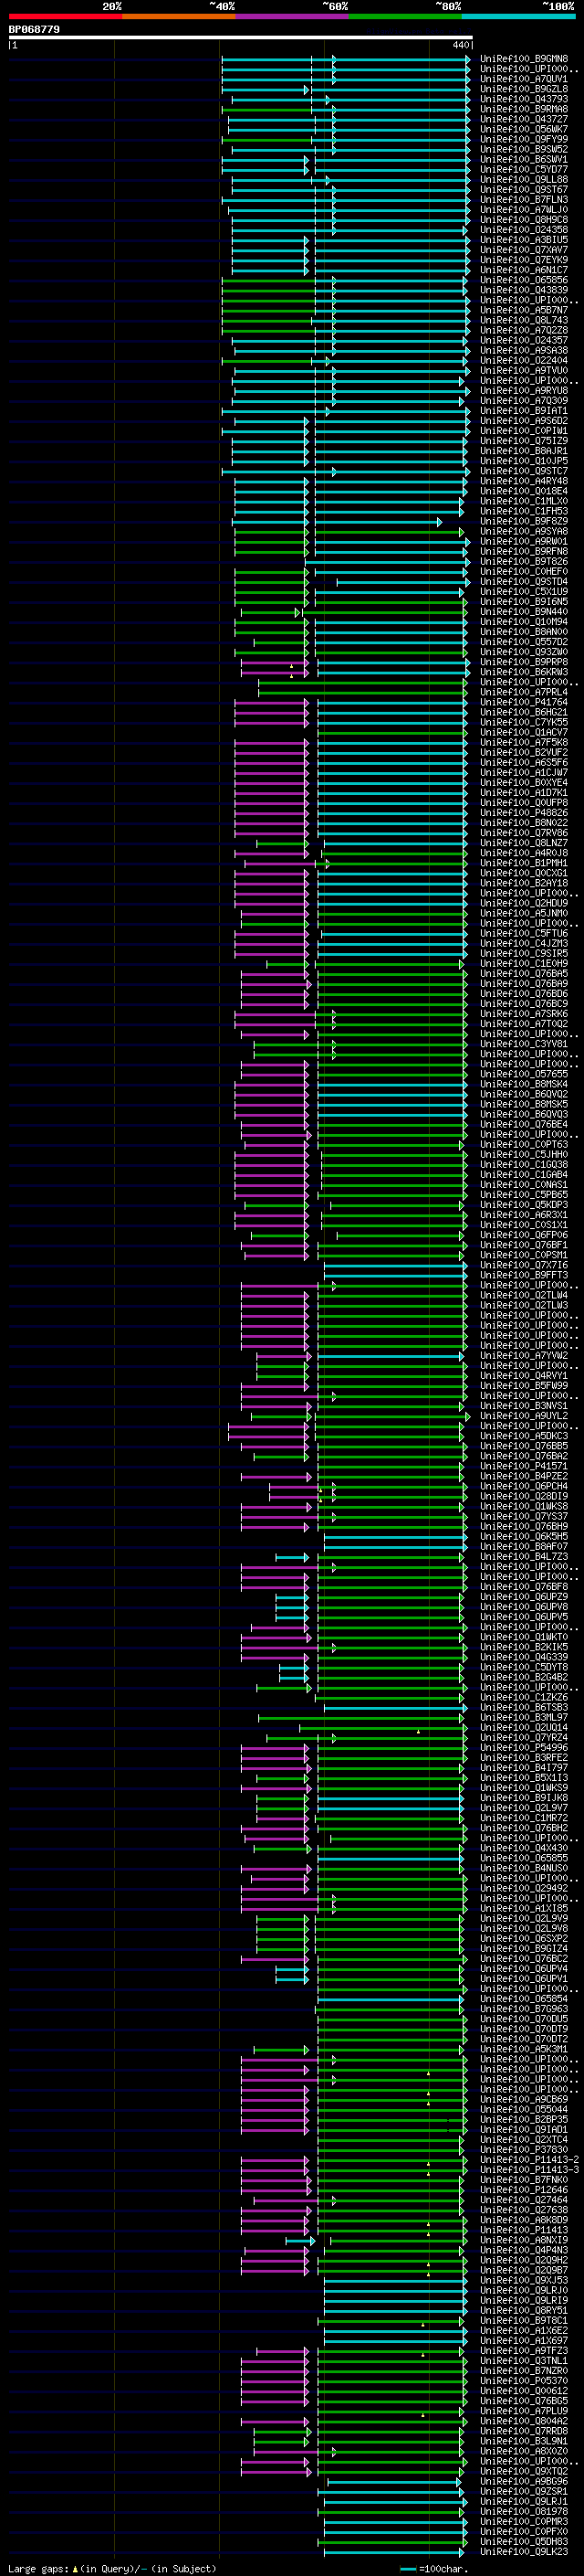The image size is (584, 2576).
Task: Open the hit UniRef100_B9GZL8
Action: point(524,89)
